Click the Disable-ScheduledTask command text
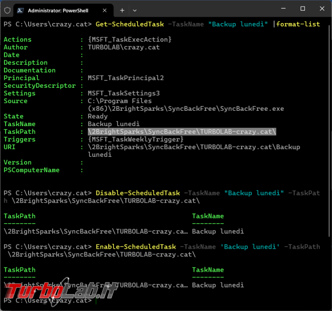Image resolution: width=332 pixels, height=311 pixels. pyautogui.click(x=137, y=193)
